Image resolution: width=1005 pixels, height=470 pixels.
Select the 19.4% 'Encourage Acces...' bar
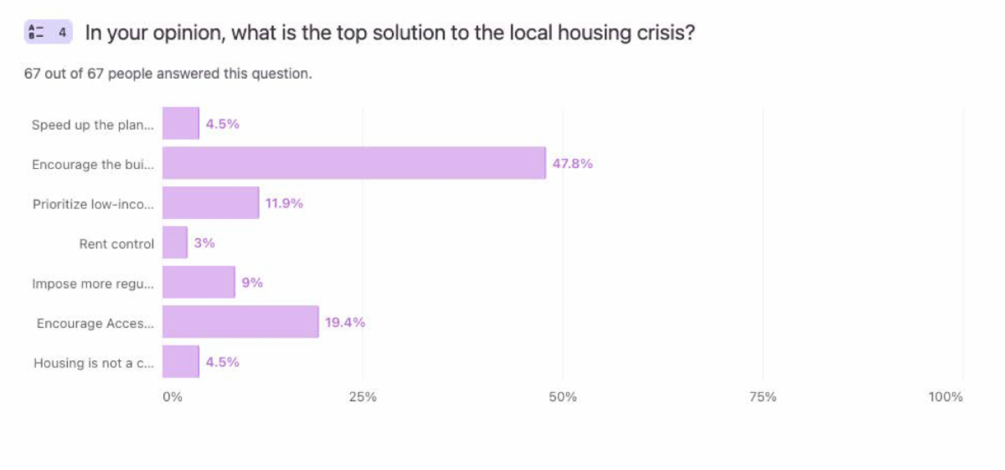tap(240, 322)
